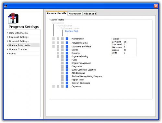Click blue square for Maintenance
Screen dimensions: 162x123
click(x=67, y=39)
